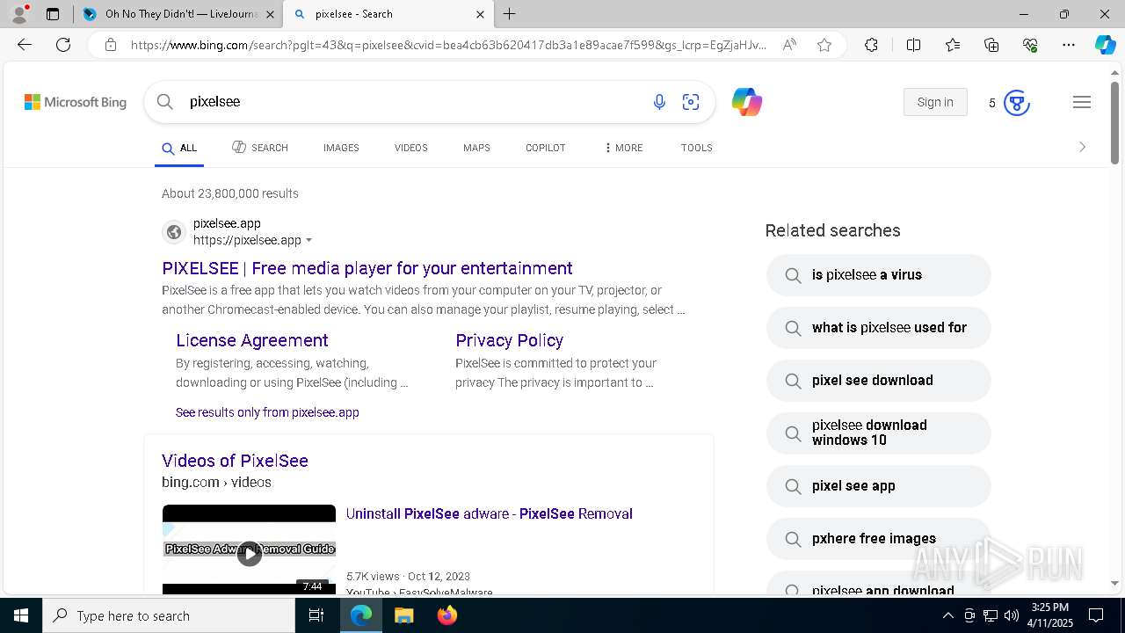Switch to the SEARCH tab
The height and width of the screenshot is (633, 1125).
[x=260, y=148]
